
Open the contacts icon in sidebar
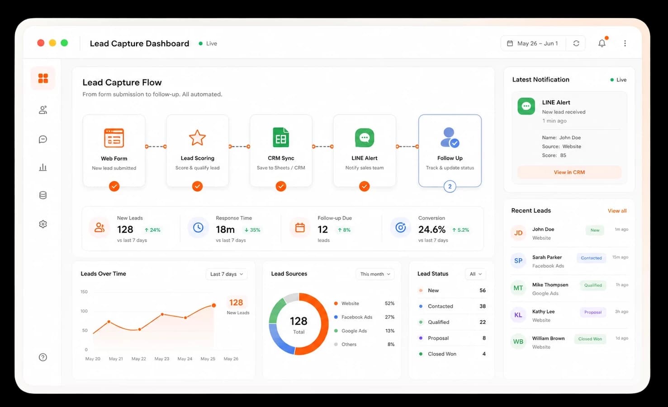coord(43,110)
